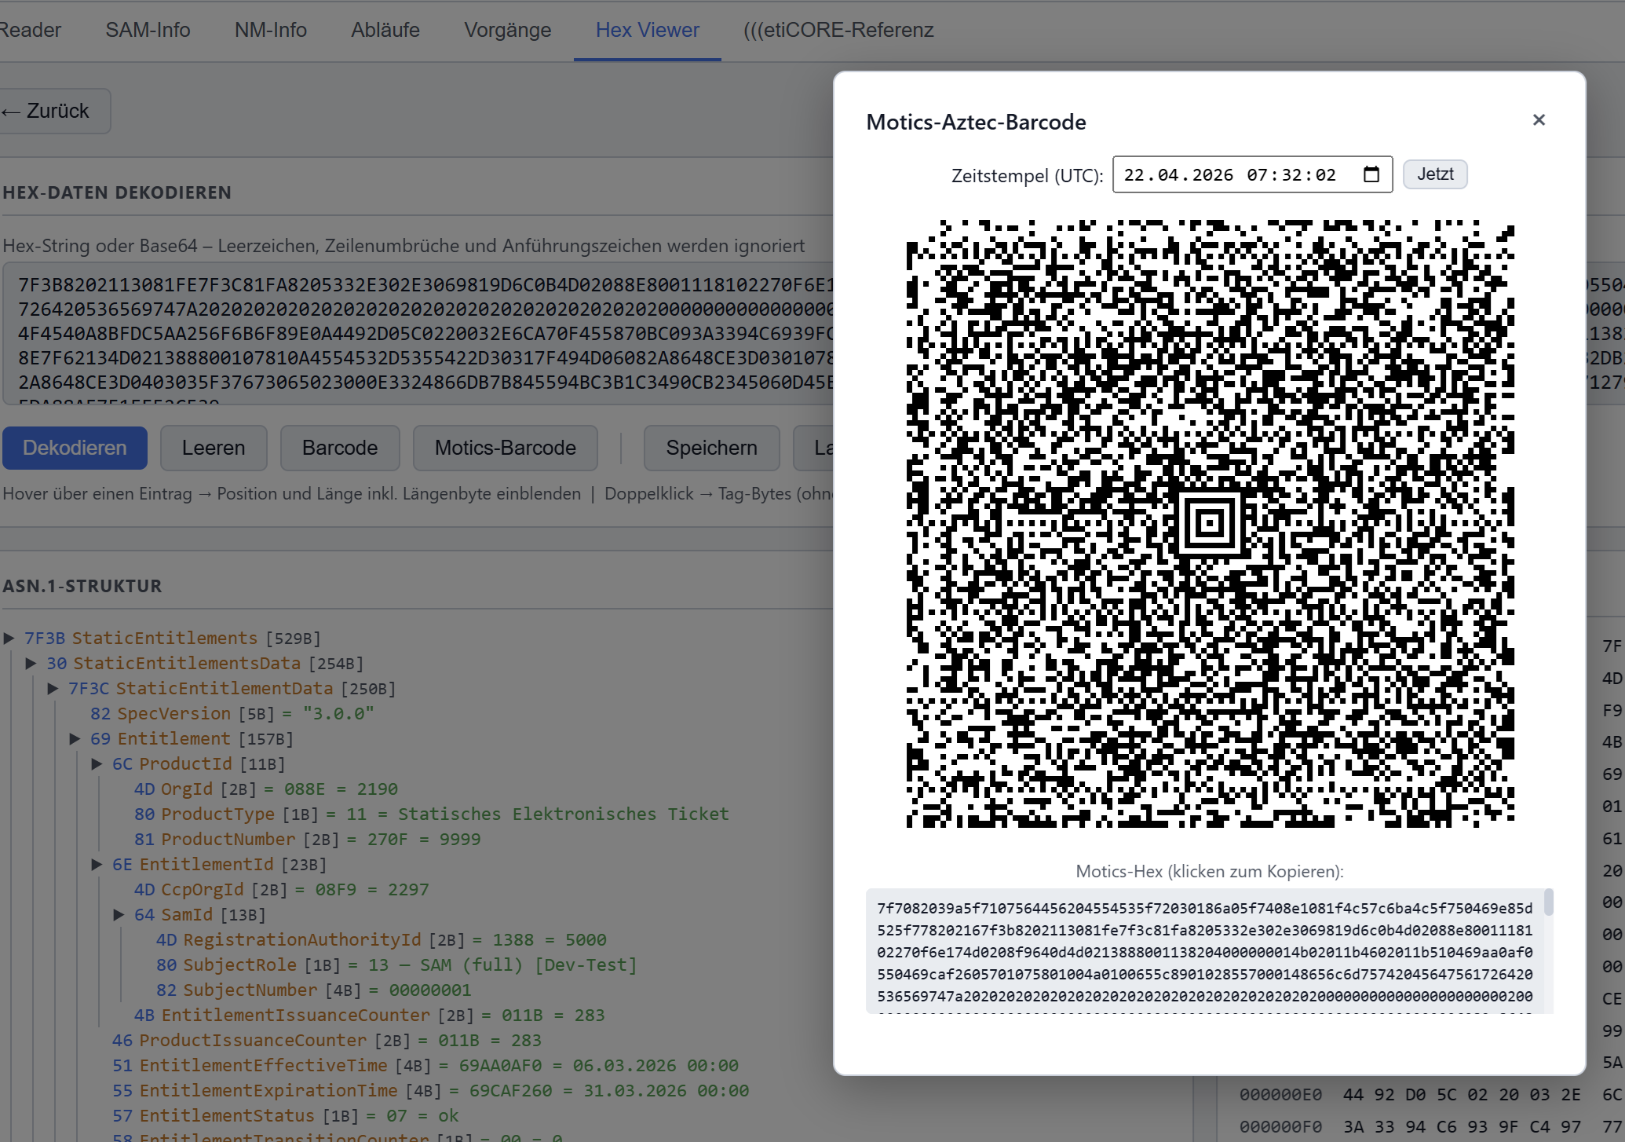Image resolution: width=1625 pixels, height=1142 pixels.
Task: Collapse the 7F3B StaticEntitlements node
Action: pyautogui.click(x=9, y=638)
